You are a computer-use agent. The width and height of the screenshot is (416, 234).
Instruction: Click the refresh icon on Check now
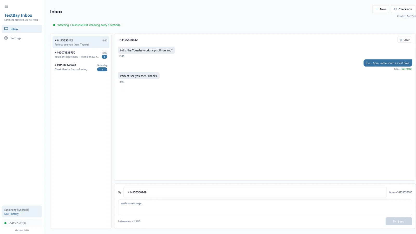pos(395,9)
